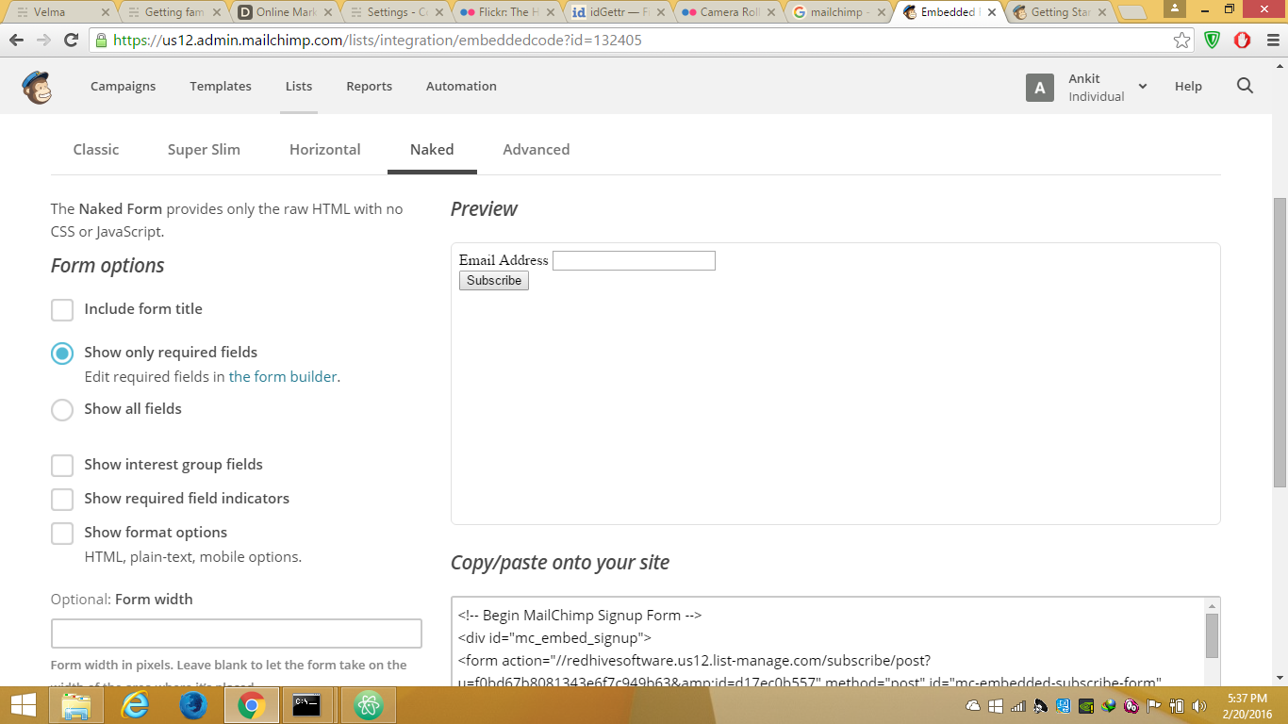Click the browser address bar URL

pos(378,41)
